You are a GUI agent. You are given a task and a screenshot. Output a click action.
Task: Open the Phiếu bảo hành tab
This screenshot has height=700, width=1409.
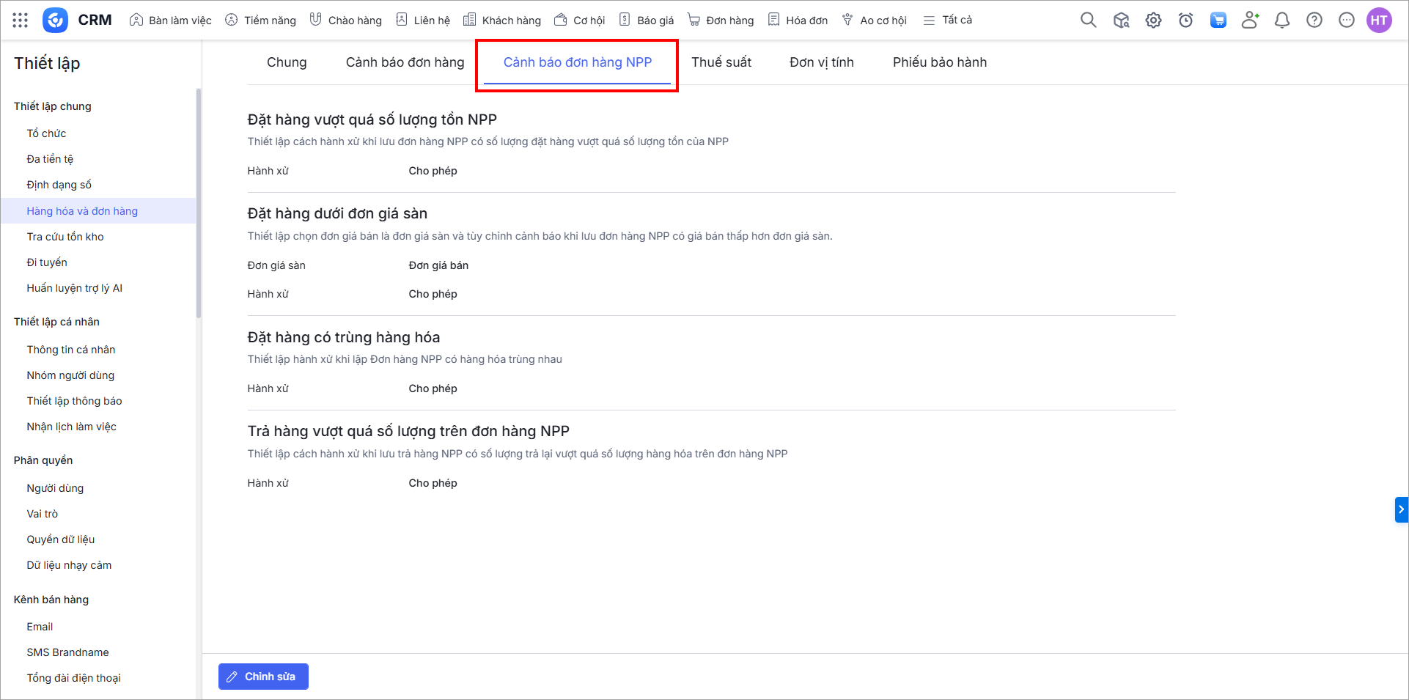tap(939, 62)
